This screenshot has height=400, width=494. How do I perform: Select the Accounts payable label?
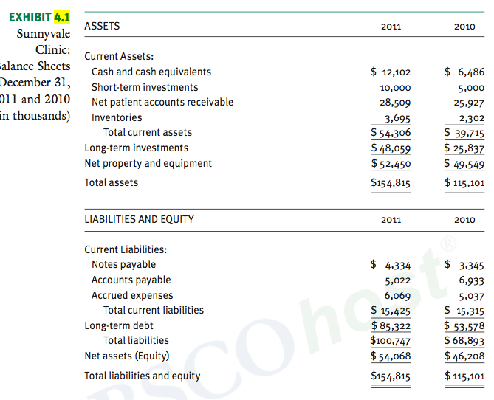click(131, 280)
